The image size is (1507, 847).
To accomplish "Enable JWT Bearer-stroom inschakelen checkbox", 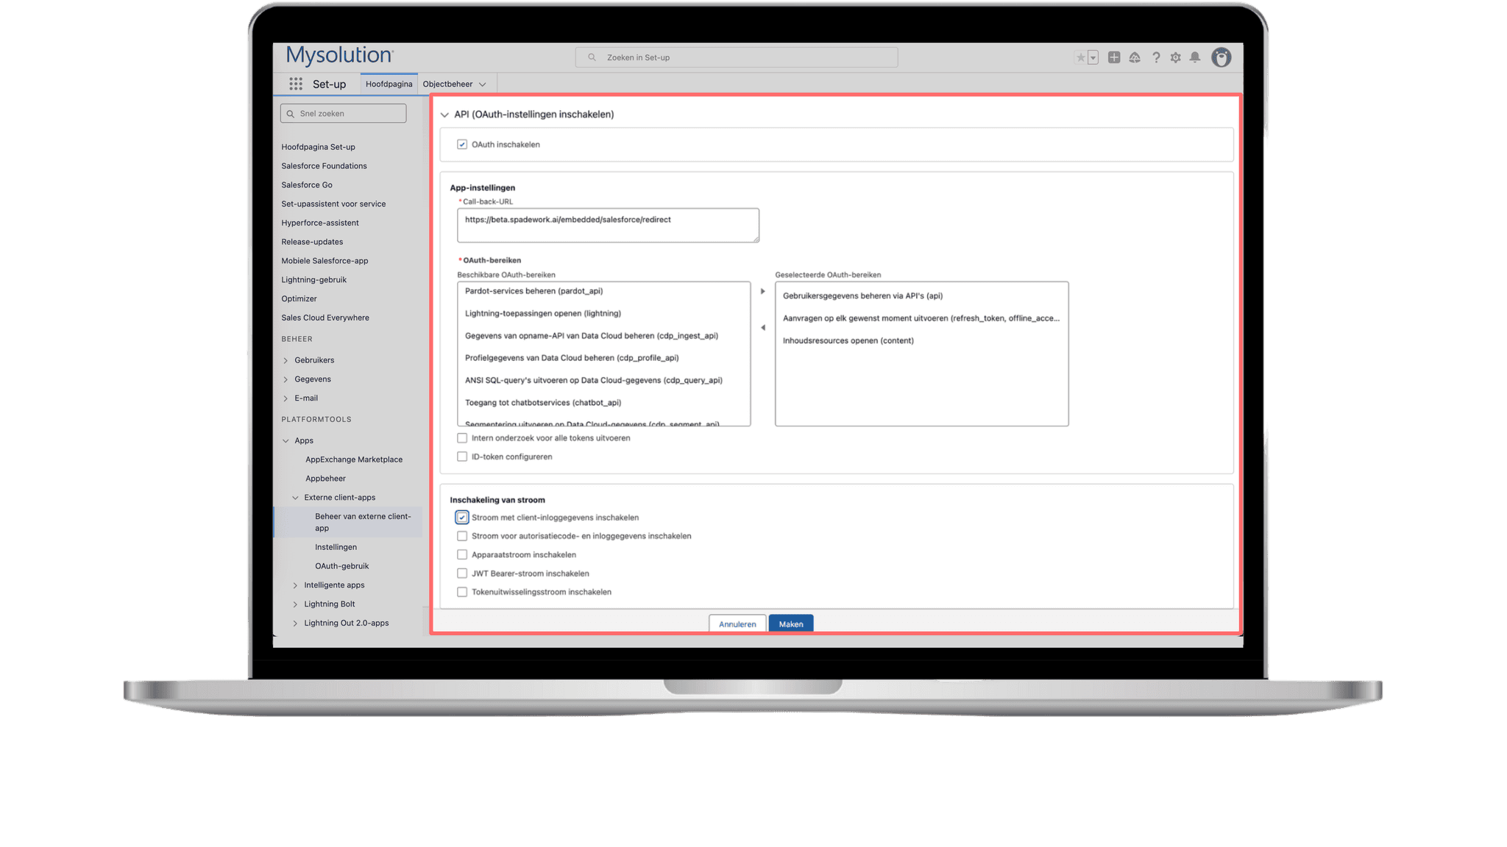I will [462, 573].
